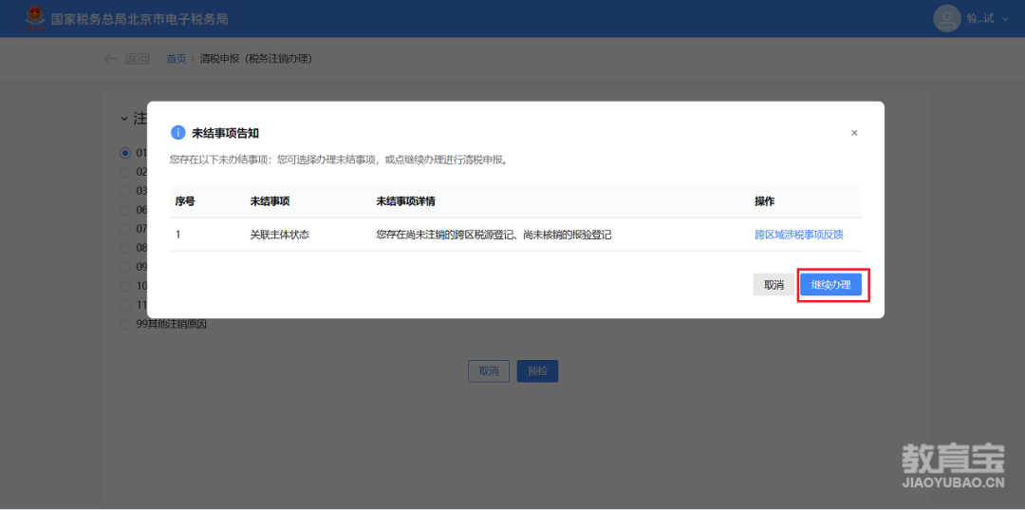Select radio option 07
The height and width of the screenshot is (510, 1025).
click(x=125, y=229)
